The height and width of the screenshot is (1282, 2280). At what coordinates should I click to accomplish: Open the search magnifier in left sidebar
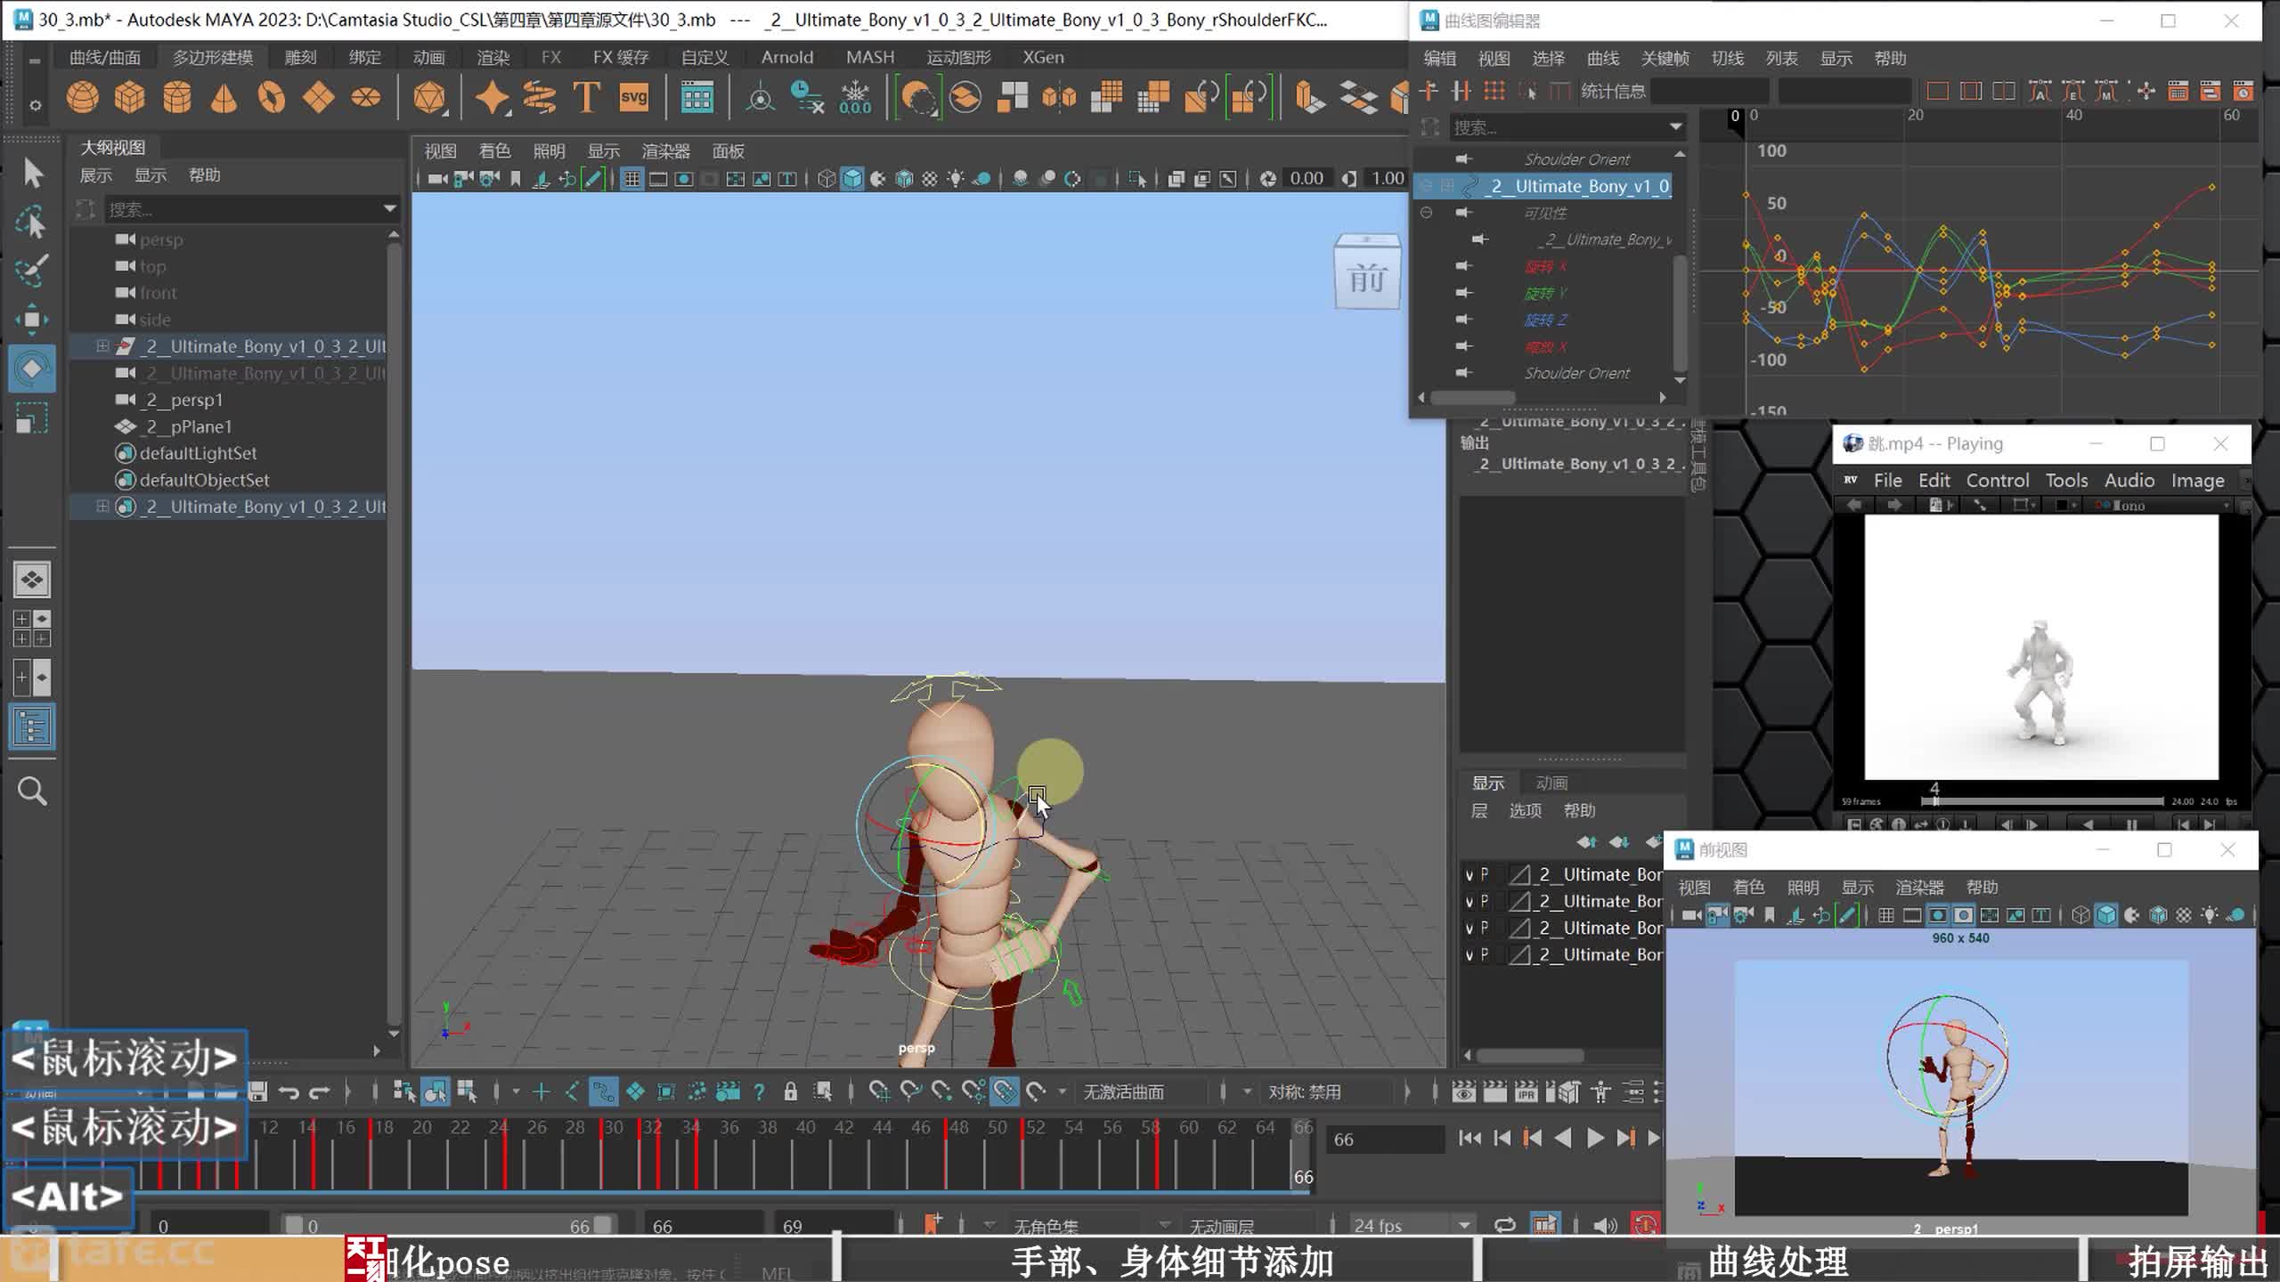pos(33,791)
